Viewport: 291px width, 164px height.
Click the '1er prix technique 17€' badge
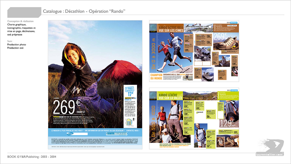[129, 92]
